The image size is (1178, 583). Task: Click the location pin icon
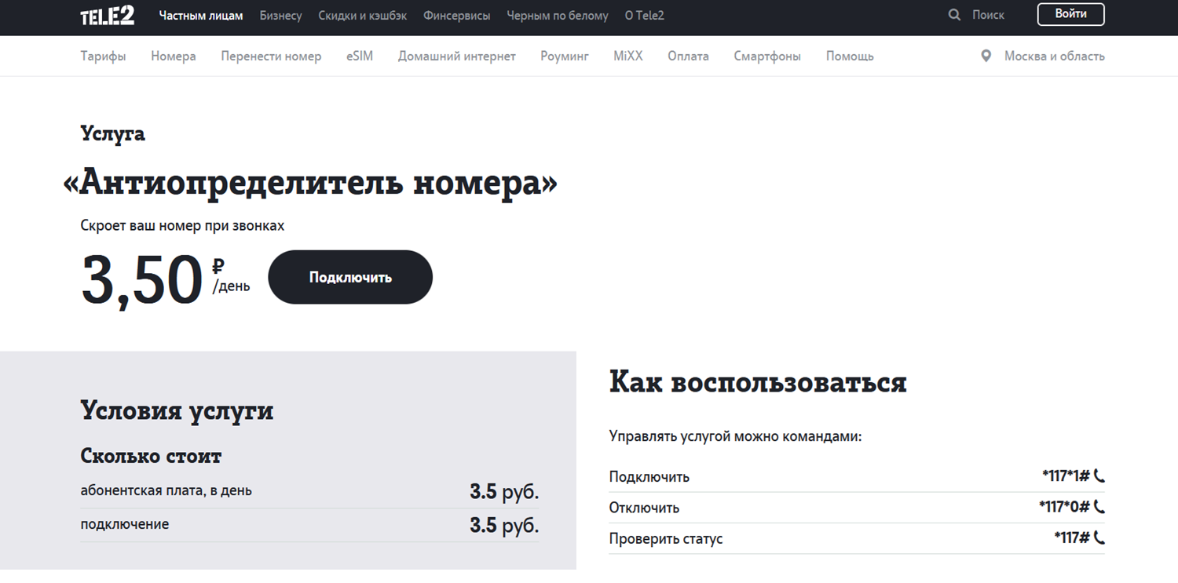(986, 56)
